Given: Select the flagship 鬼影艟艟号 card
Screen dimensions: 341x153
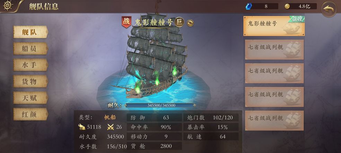Looking at the screenshot, I should coord(274,26).
